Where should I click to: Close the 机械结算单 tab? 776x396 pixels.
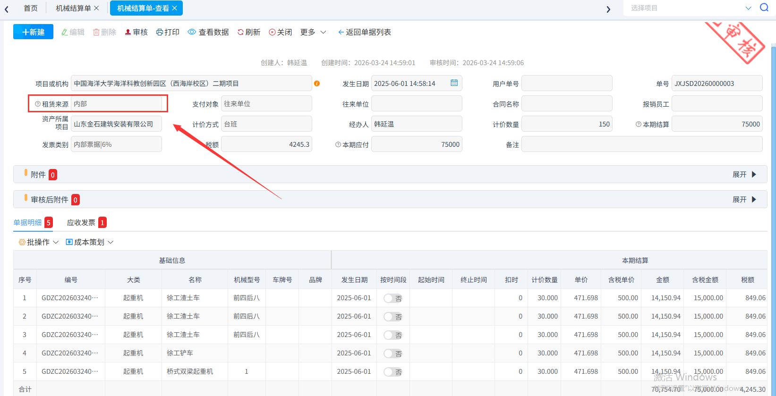coord(97,8)
